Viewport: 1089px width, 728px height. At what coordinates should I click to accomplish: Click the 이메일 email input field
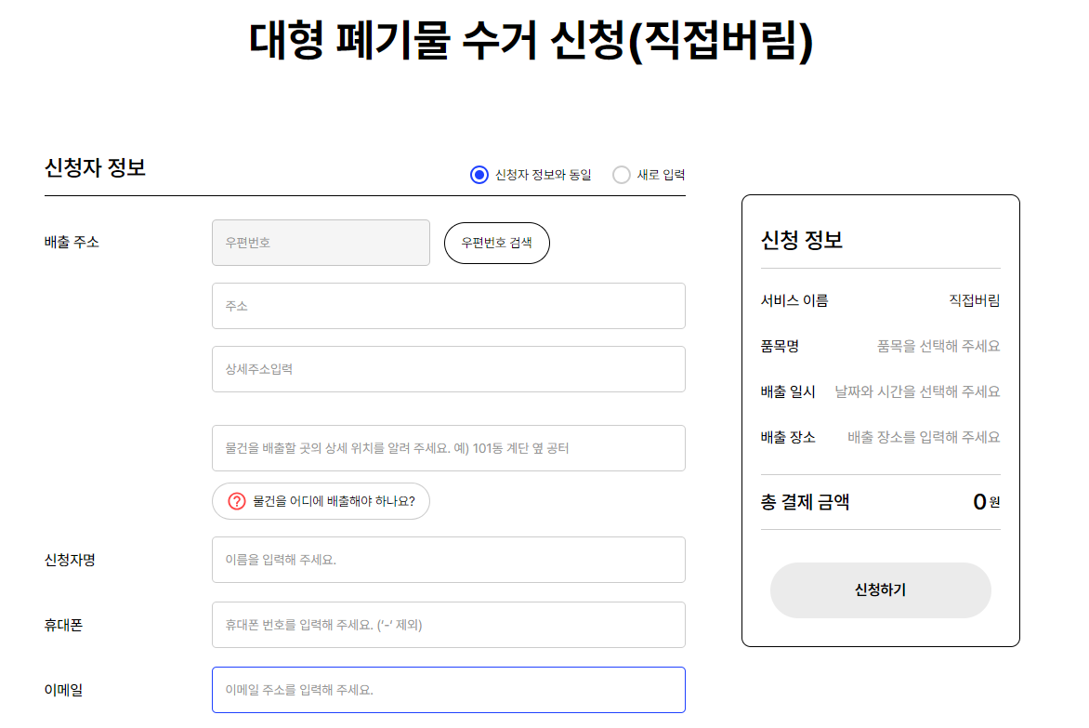[x=449, y=689]
